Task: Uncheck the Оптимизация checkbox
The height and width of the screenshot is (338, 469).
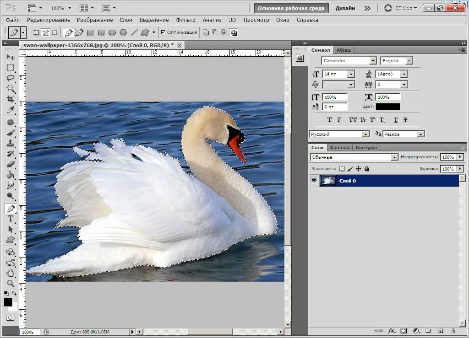Action: click(163, 32)
